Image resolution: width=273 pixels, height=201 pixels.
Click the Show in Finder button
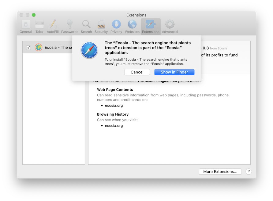[174, 72]
